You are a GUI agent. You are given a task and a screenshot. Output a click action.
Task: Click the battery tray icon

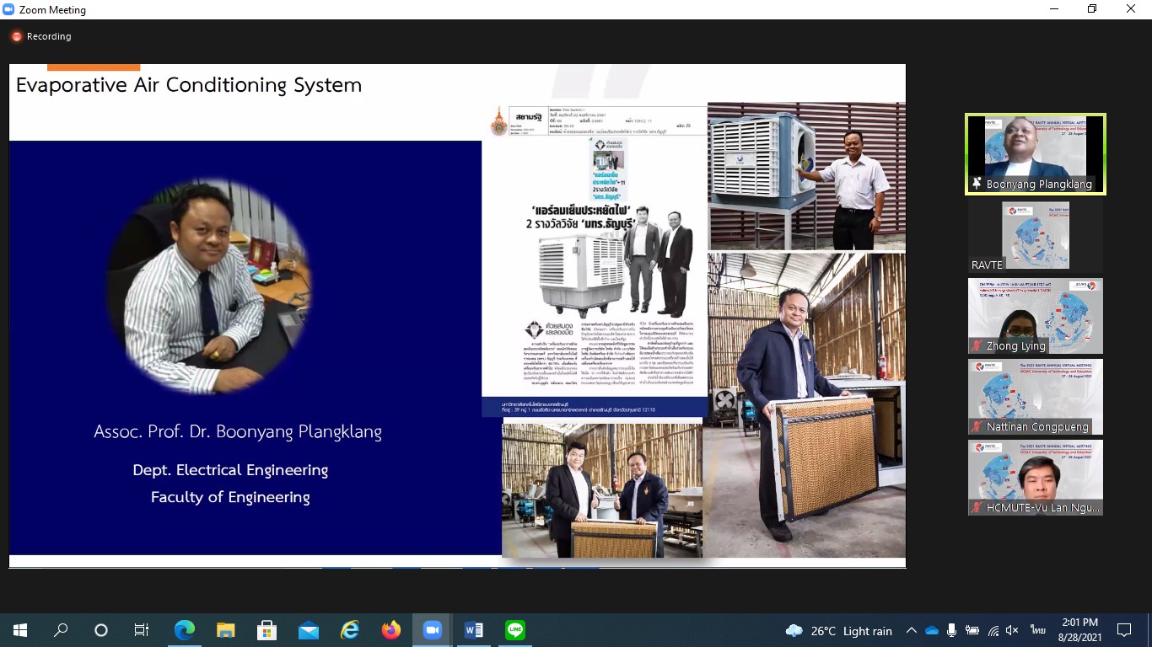click(x=972, y=630)
